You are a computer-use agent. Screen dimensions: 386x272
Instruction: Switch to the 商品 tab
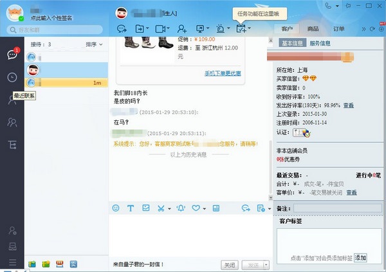pos(313,29)
